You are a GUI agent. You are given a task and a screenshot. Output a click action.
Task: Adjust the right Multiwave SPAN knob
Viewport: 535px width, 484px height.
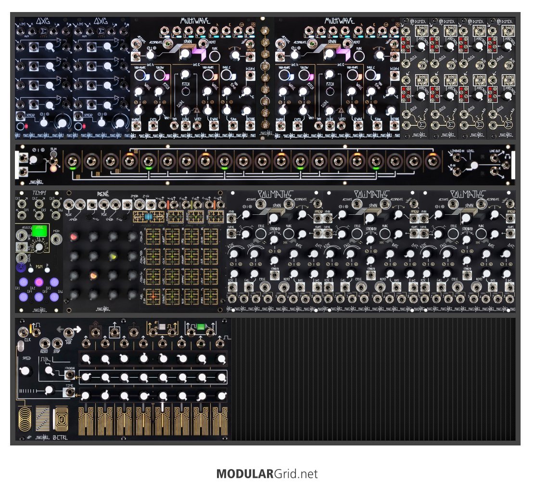click(x=329, y=53)
